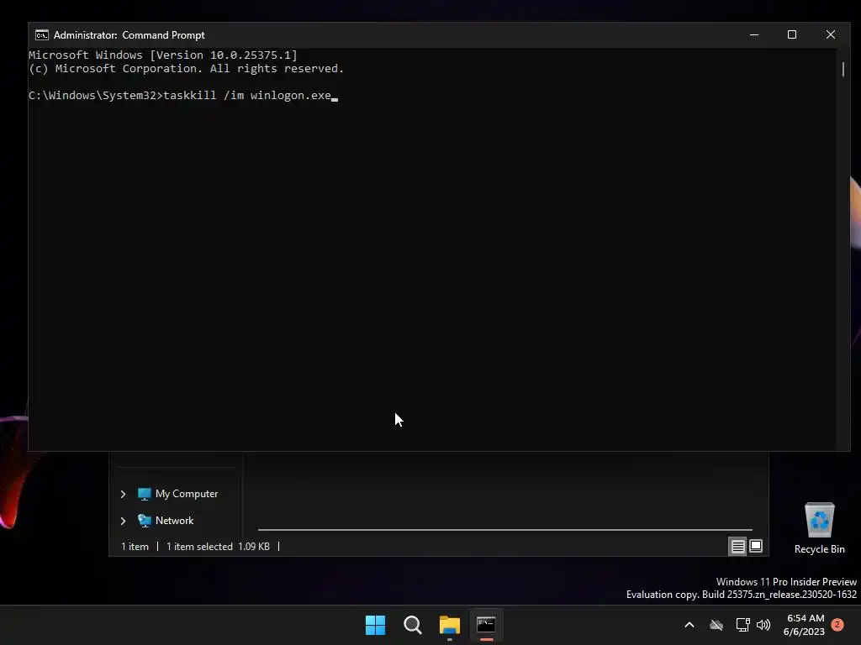
Task: Switch Explorer to details view
Action: pos(737,546)
